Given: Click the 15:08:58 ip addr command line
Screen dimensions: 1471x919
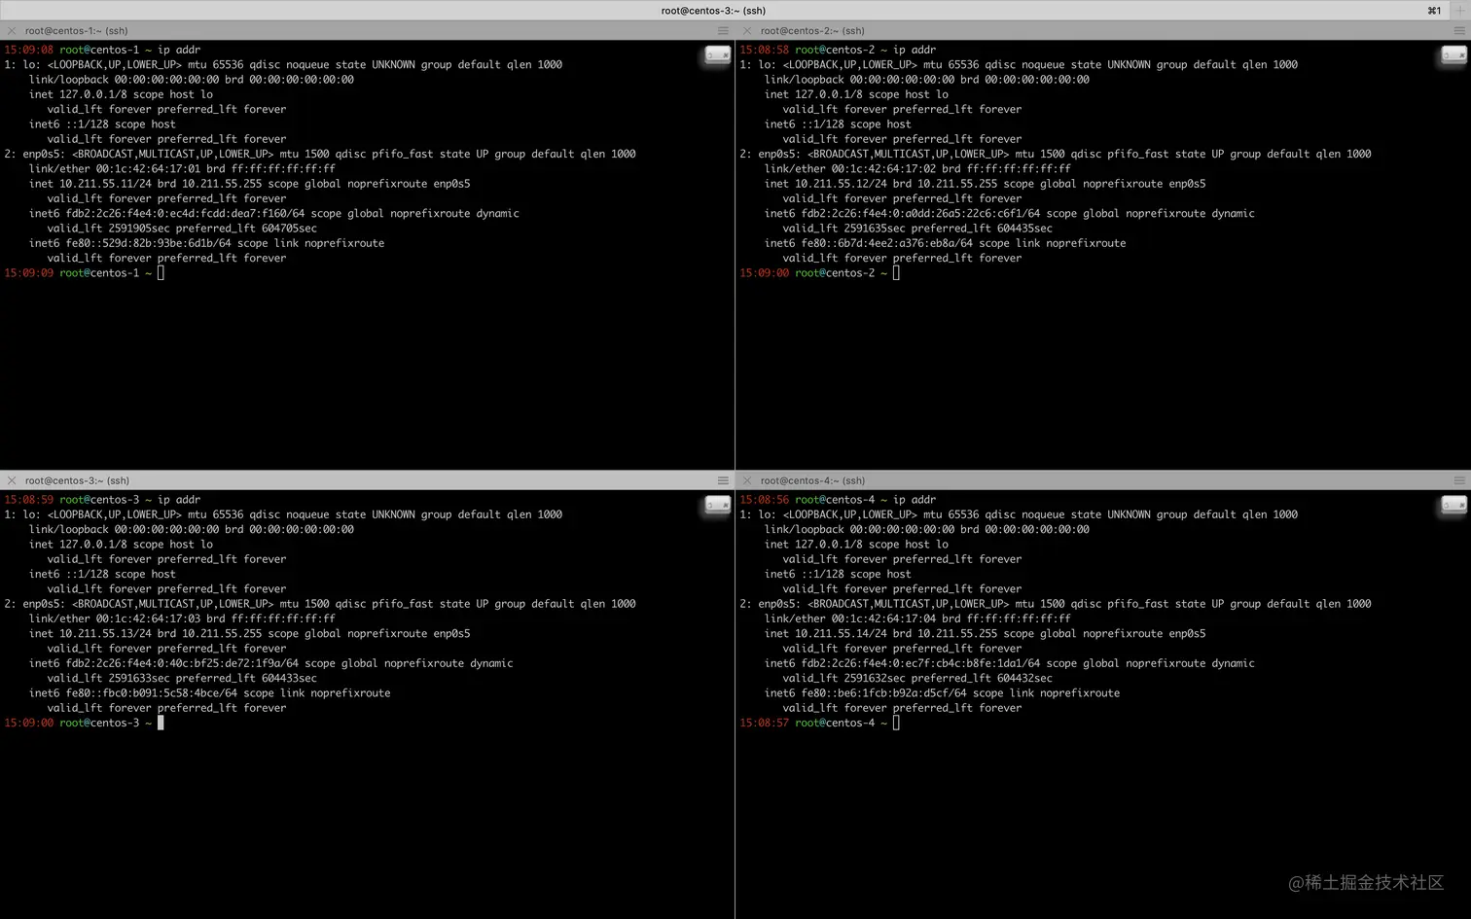Looking at the screenshot, I should point(838,50).
